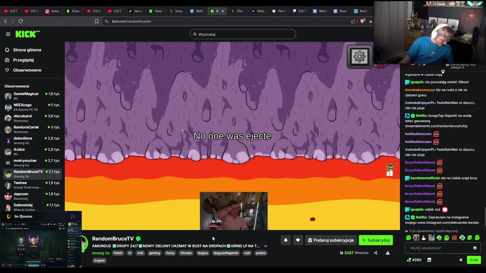The height and width of the screenshot is (273, 486).
Task: Click RandomBruceTV verified badge
Action: coord(138,238)
